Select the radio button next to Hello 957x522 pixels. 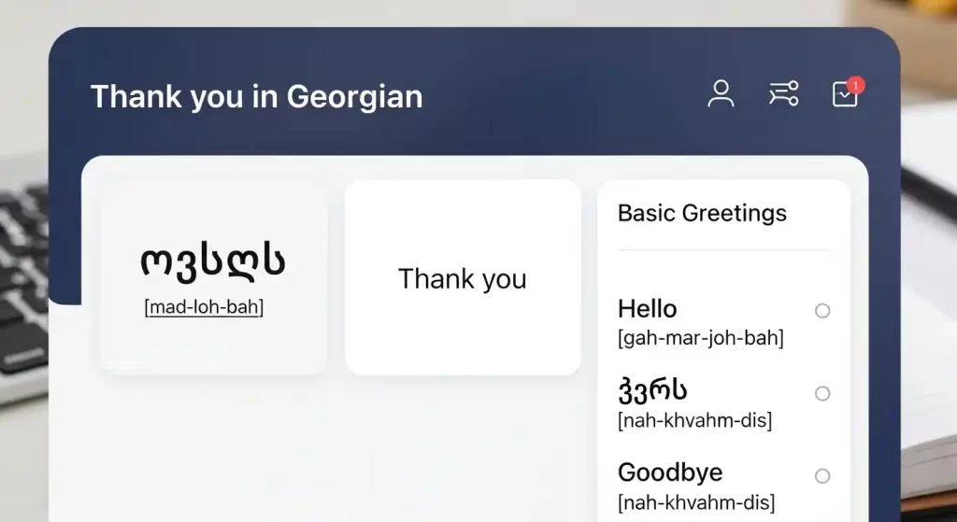[822, 311]
